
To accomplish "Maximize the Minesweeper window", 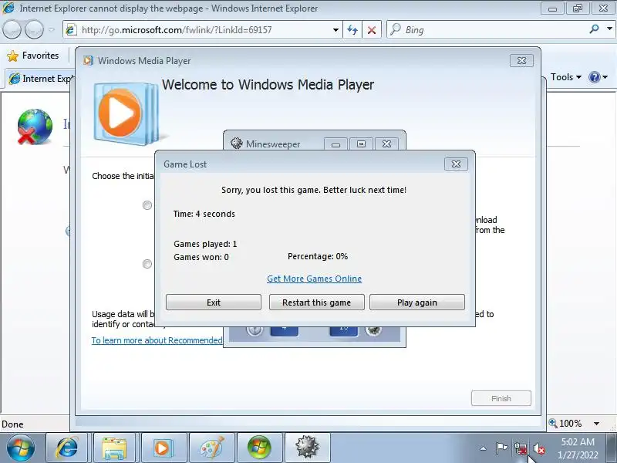I will [361, 144].
